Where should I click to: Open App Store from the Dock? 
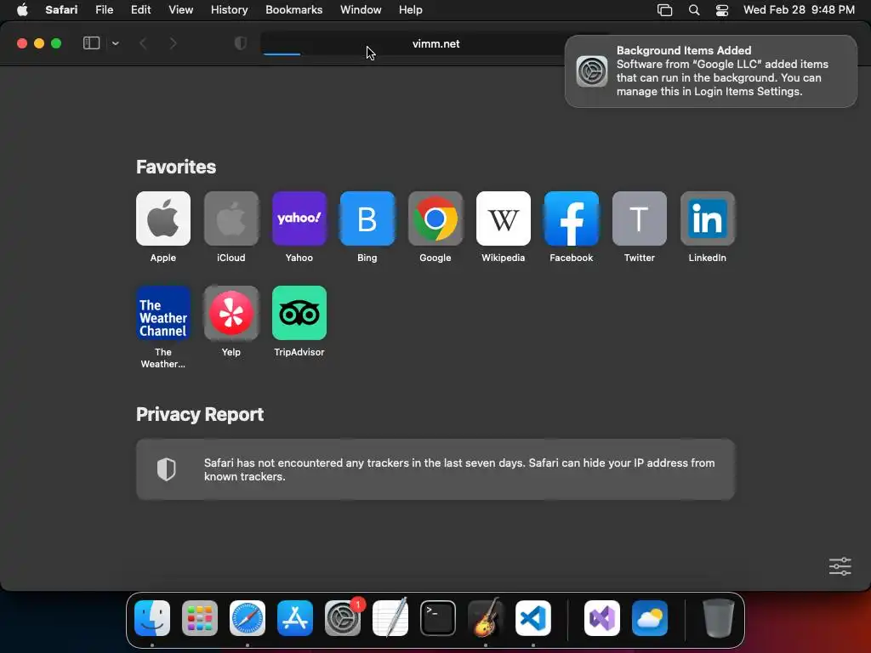click(x=295, y=618)
